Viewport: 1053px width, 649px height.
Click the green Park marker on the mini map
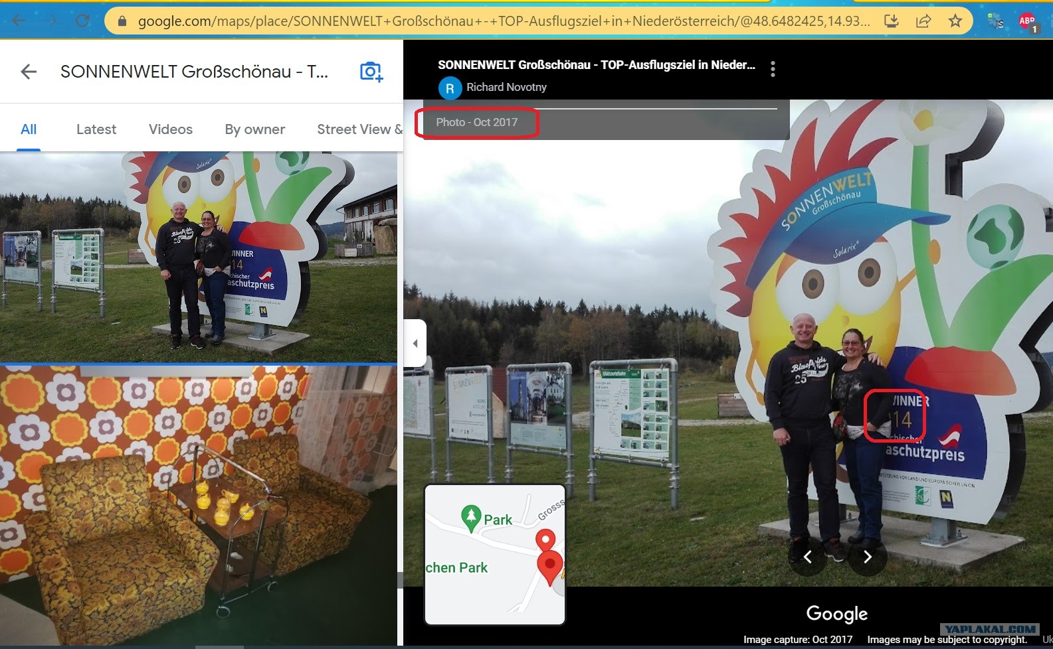point(471,518)
